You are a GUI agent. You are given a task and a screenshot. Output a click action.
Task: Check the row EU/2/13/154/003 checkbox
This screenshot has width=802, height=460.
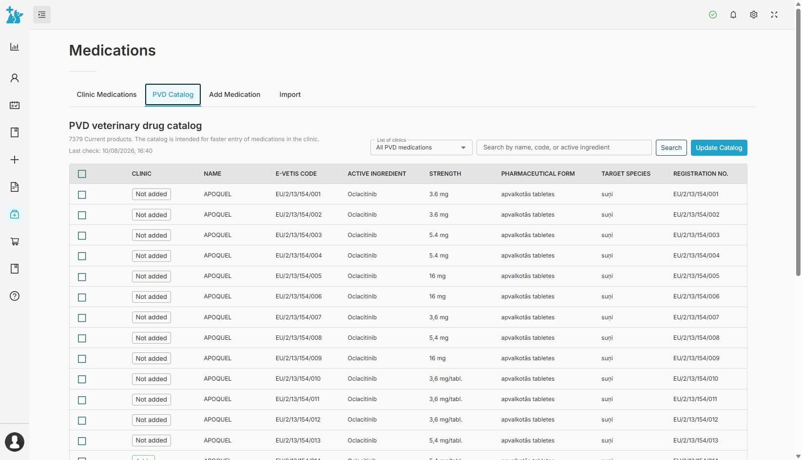82,236
